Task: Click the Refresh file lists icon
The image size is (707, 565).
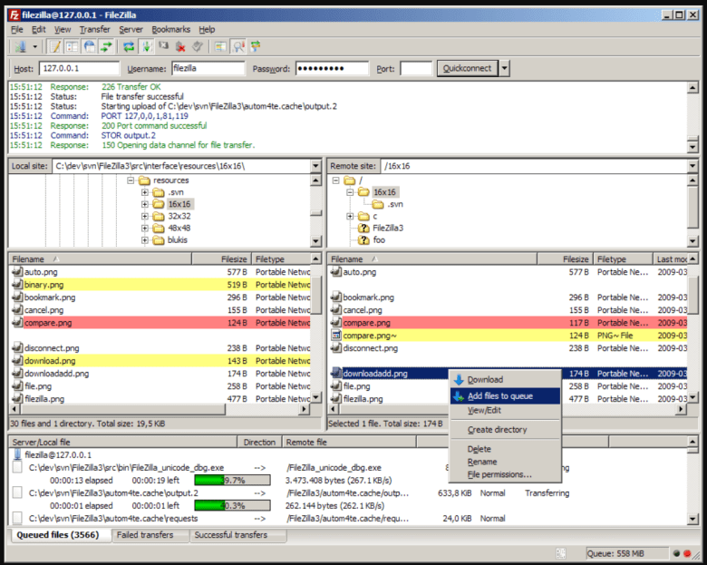Action: [x=129, y=46]
